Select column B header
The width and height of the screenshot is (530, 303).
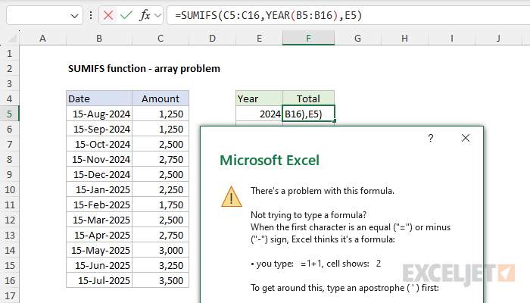click(99, 38)
